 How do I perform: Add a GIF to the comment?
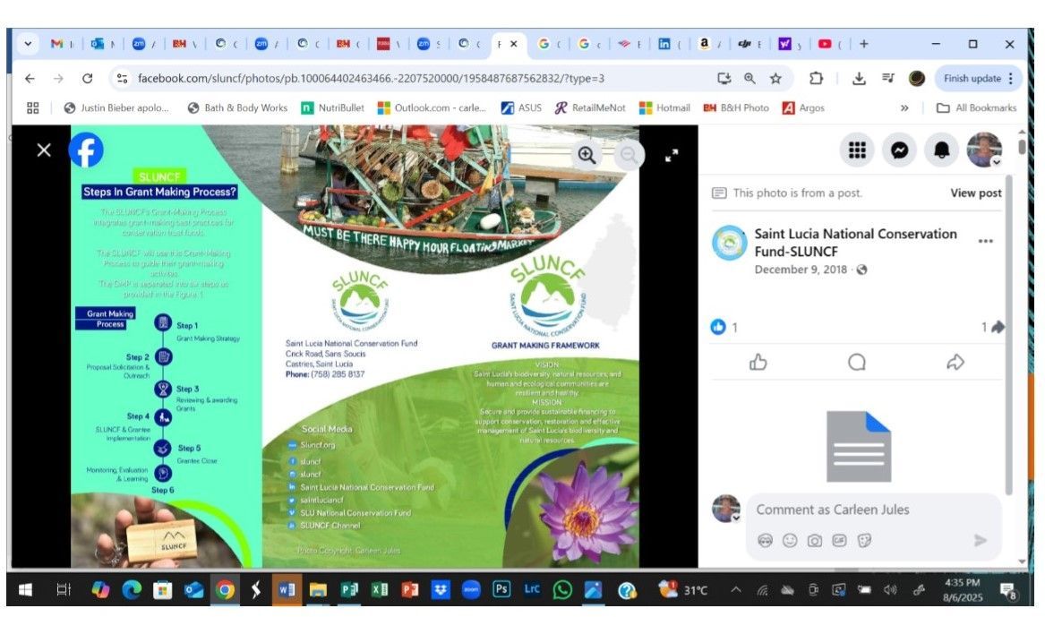(x=839, y=540)
